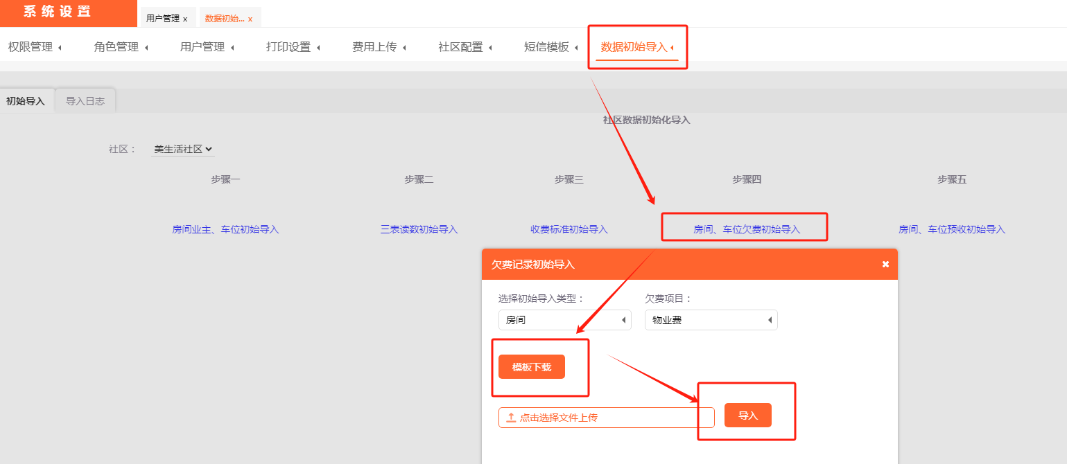Expand the 角色管理 menu arrow
The image size is (1067, 464).
tap(146, 48)
